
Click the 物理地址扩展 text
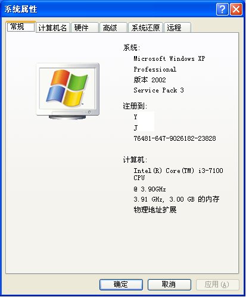pos(155,209)
